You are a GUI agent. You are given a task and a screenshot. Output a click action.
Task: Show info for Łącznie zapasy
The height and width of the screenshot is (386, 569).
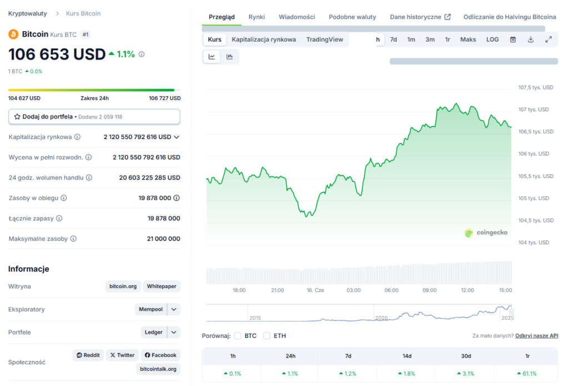(59, 218)
